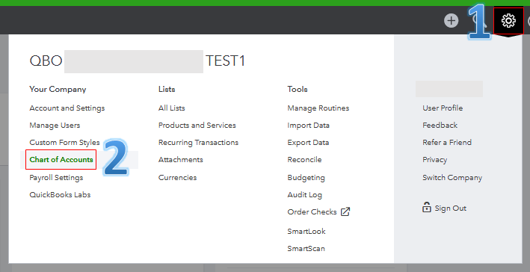Viewport: 530px width, 272px height.
Task: Click Sign Out
Action: pyautogui.click(x=450, y=208)
